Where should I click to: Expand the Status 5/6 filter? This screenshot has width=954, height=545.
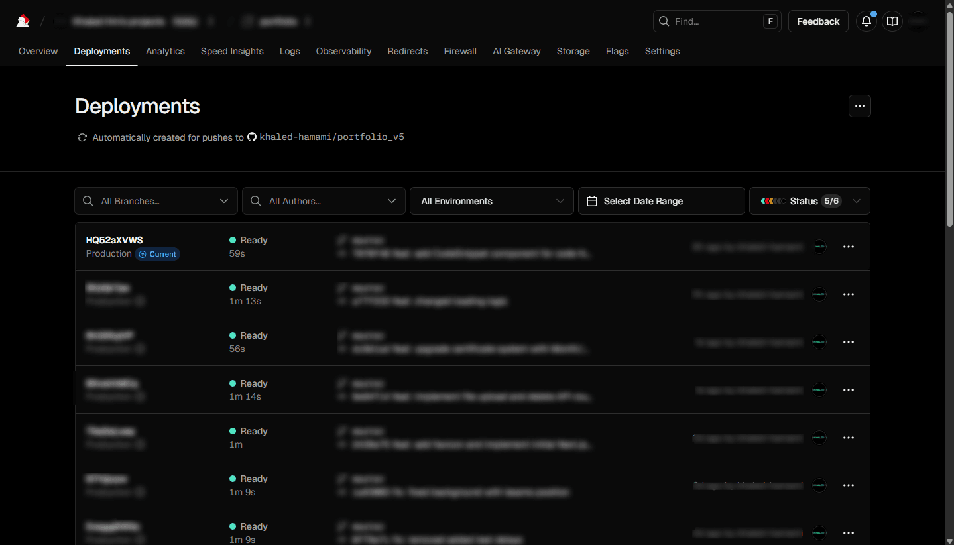[809, 201]
